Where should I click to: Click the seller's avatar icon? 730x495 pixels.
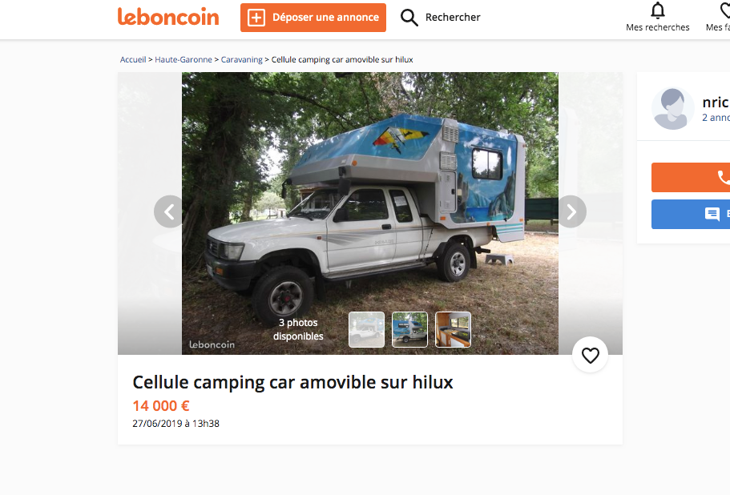(x=672, y=108)
